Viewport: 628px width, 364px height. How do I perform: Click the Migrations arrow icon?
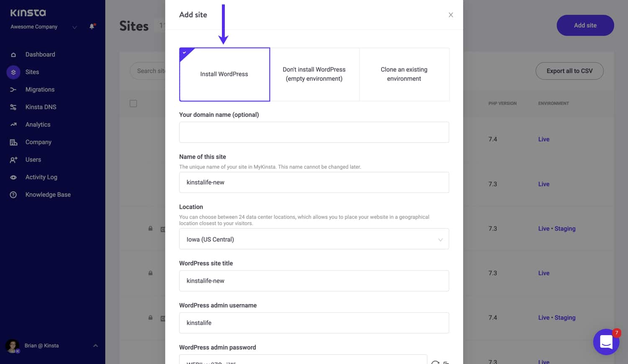point(13,90)
